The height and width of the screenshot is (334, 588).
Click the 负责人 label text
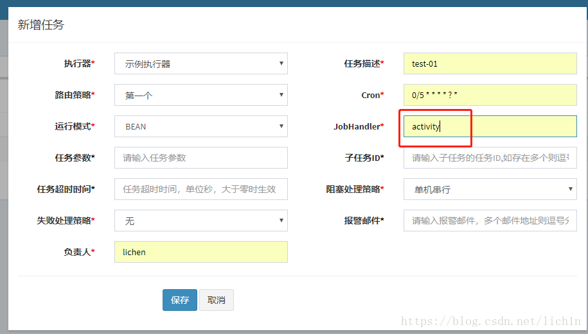click(x=73, y=253)
